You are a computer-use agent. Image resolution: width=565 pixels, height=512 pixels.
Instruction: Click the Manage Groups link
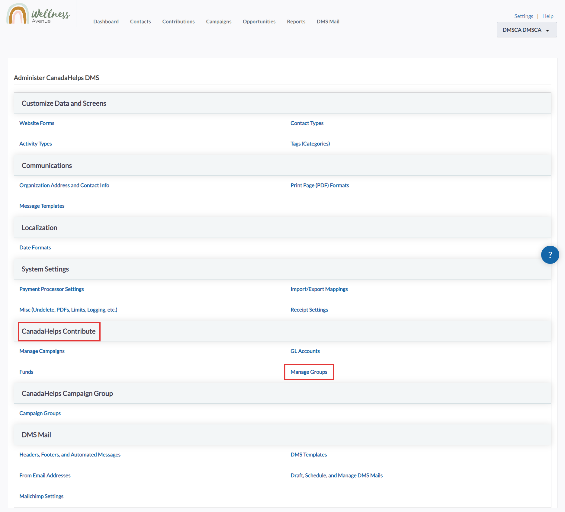(309, 372)
